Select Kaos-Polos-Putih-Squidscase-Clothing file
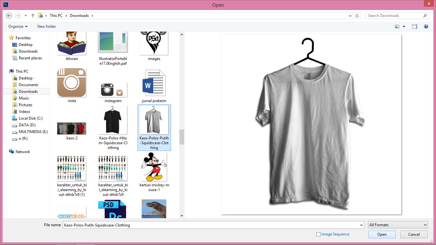 pos(154,128)
